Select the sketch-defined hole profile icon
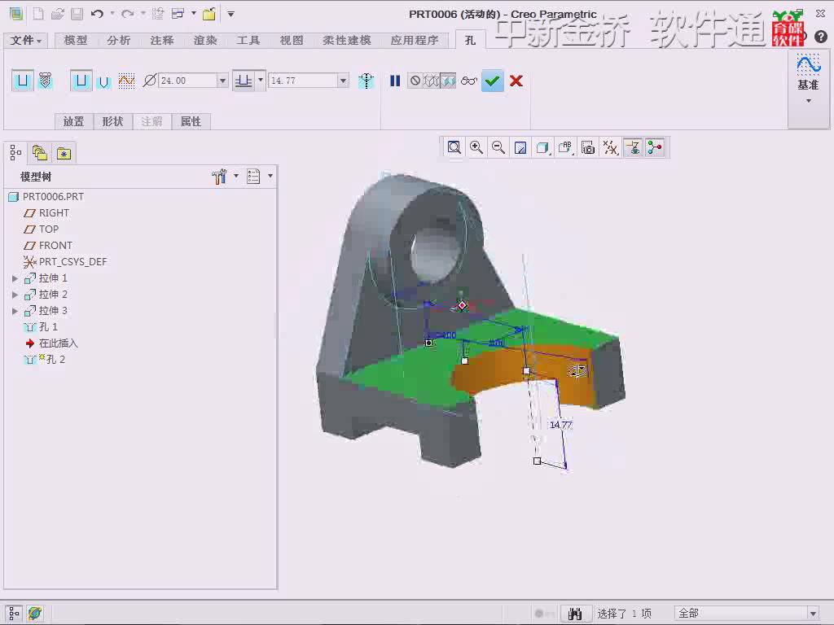 126,81
